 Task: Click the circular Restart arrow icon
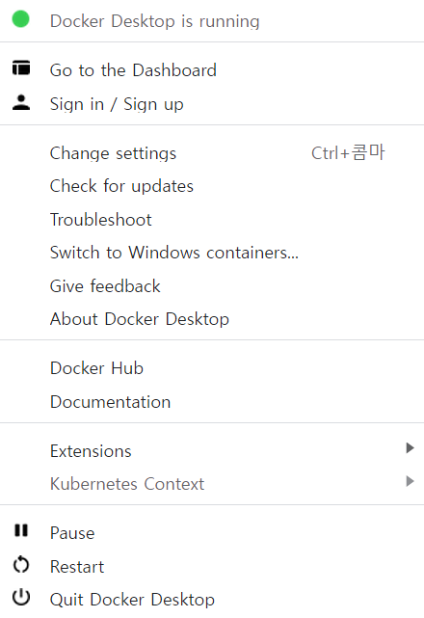click(x=21, y=564)
